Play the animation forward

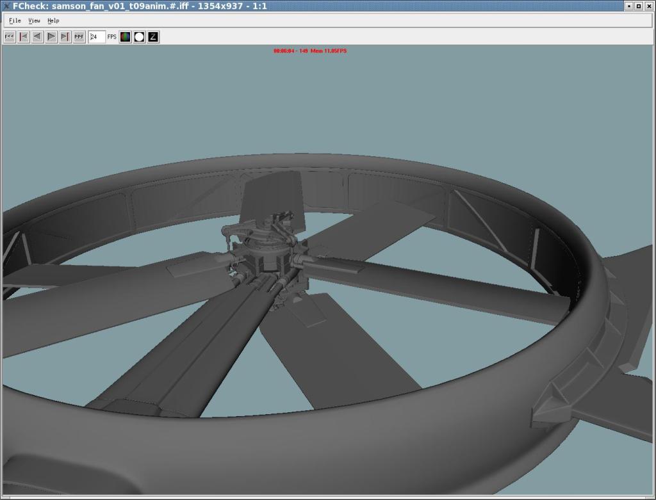tap(51, 37)
